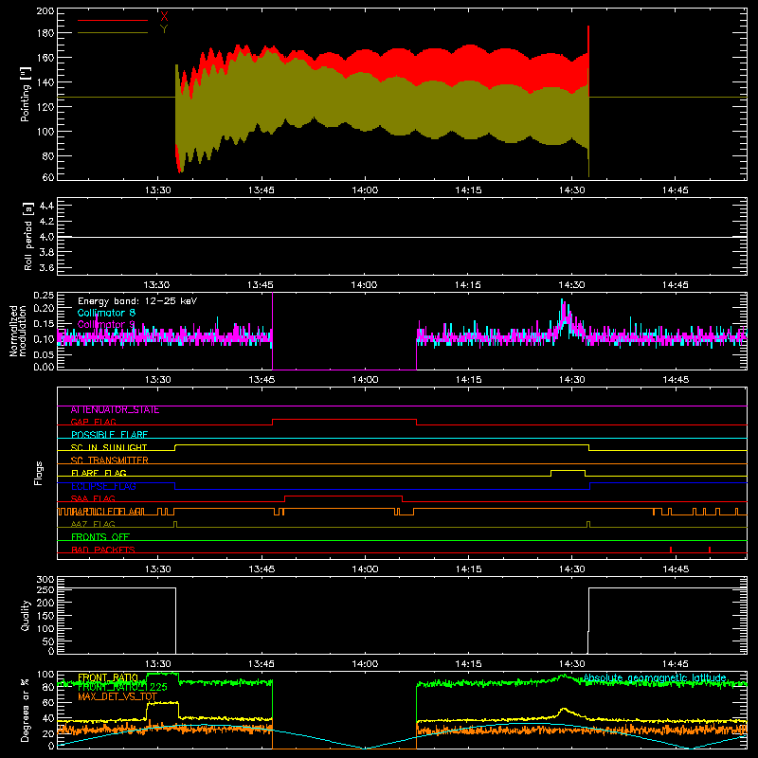Click 13:45 time label under Roll period plot
Viewport: 758px width, 758px height.
pyautogui.click(x=261, y=285)
